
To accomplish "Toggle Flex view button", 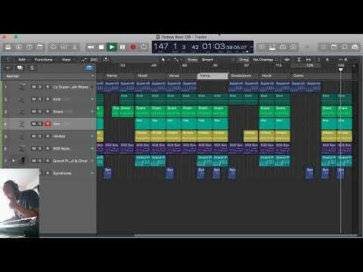I will 94,60.
